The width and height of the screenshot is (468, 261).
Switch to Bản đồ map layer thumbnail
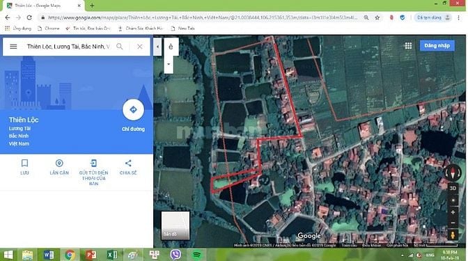coord(175,226)
